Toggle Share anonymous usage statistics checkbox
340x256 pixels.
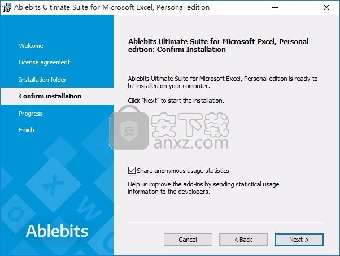pos(132,170)
